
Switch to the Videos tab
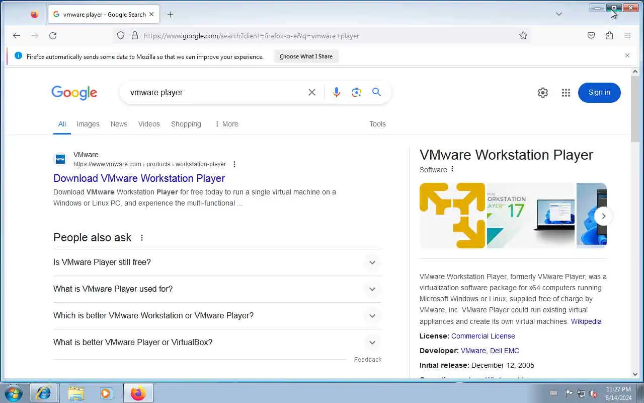point(149,124)
